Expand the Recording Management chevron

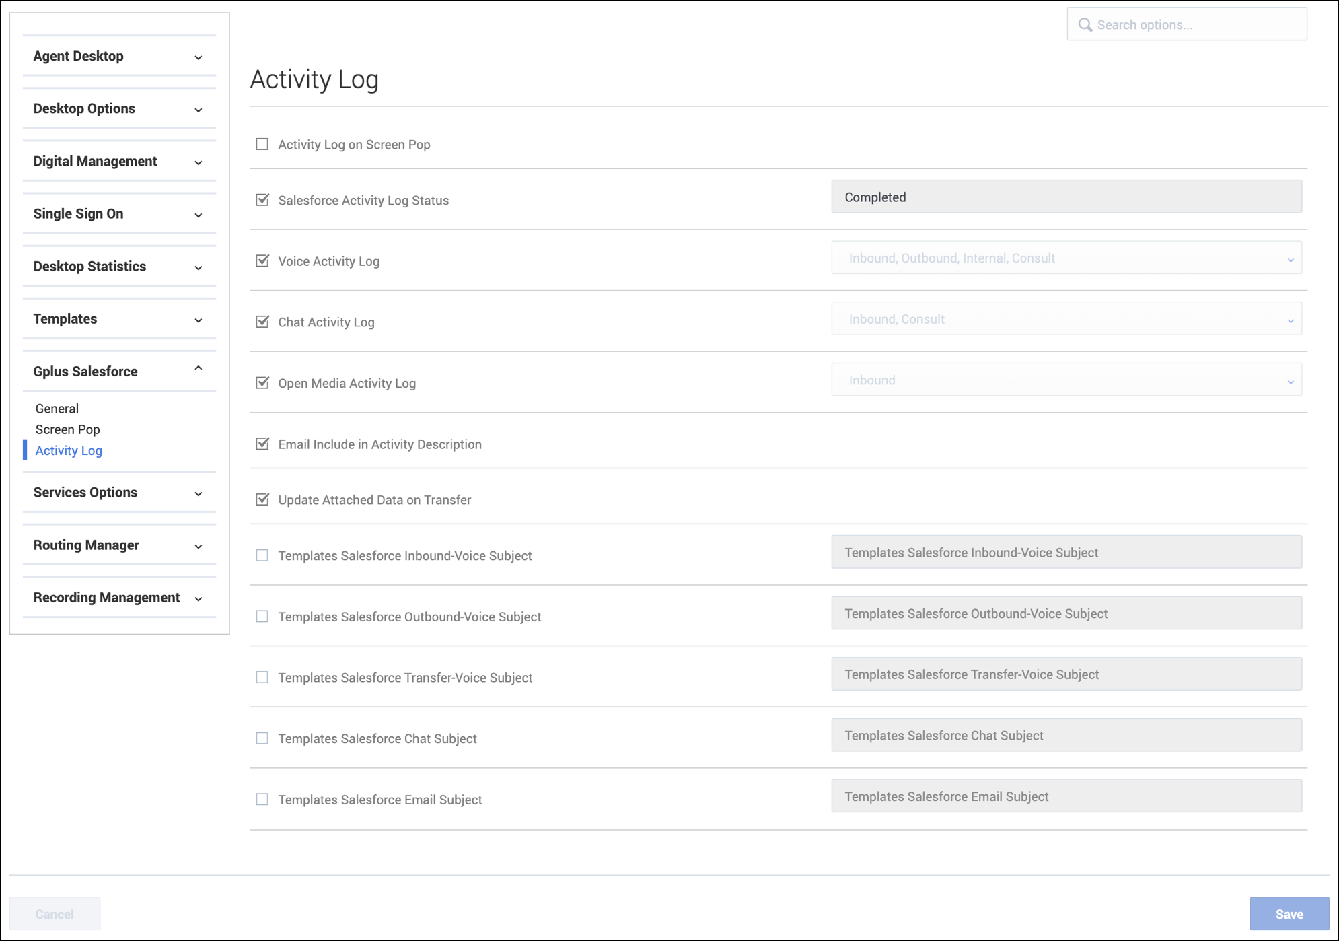click(198, 598)
